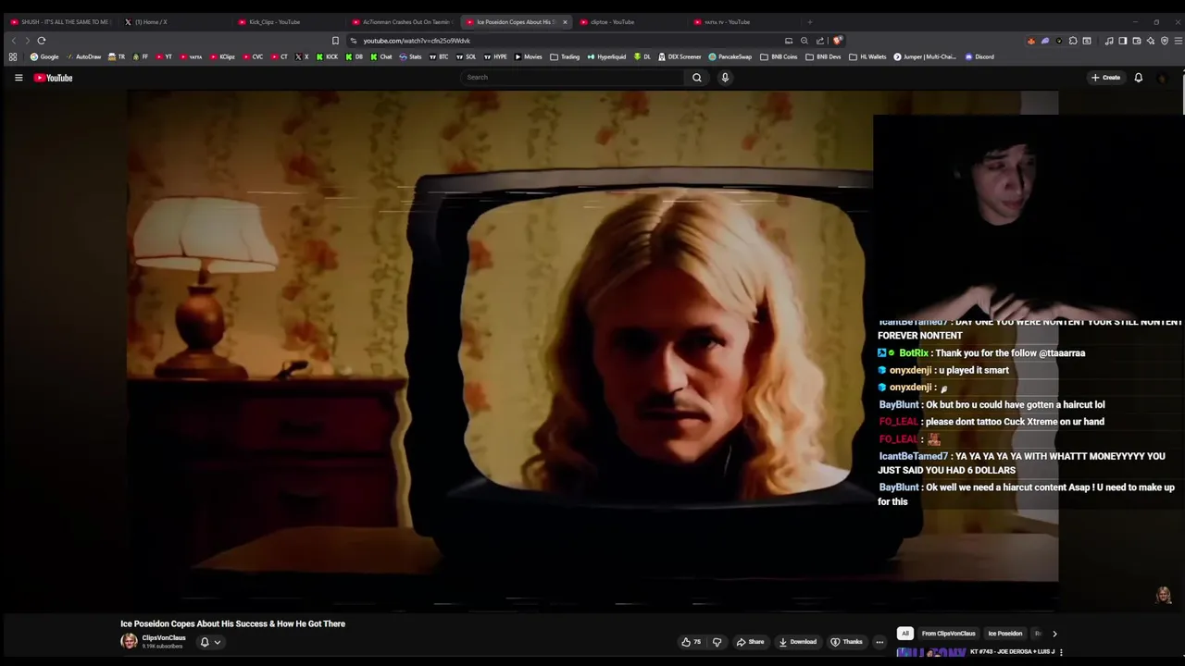This screenshot has width=1185, height=666.
Task: Toggle the subscription notification bell
Action: 205,642
